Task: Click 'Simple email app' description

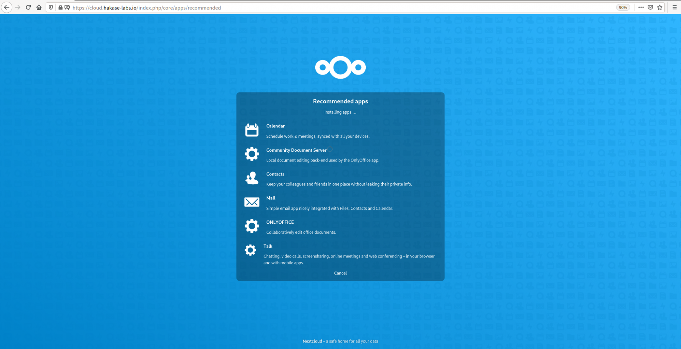Action: click(330, 208)
